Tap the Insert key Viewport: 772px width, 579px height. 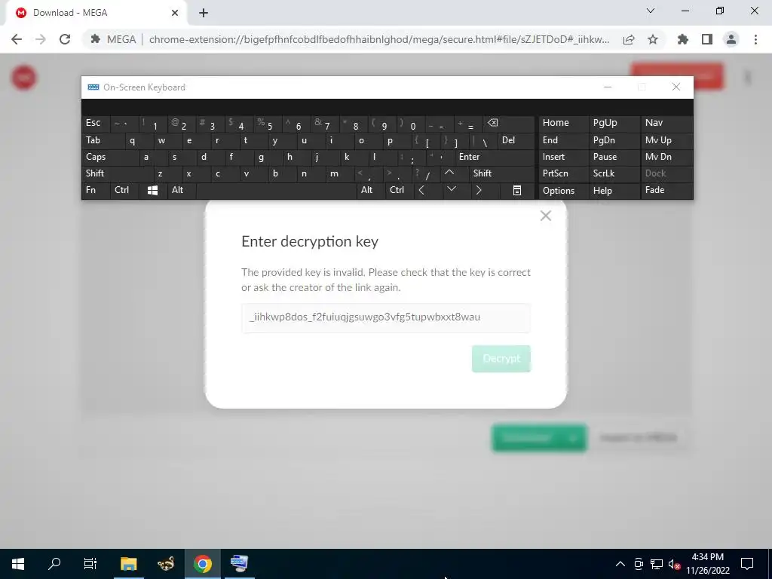click(563, 157)
